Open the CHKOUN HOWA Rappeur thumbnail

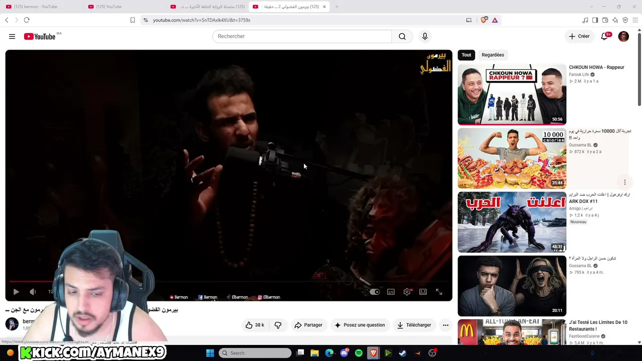click(x=512, y=94)
